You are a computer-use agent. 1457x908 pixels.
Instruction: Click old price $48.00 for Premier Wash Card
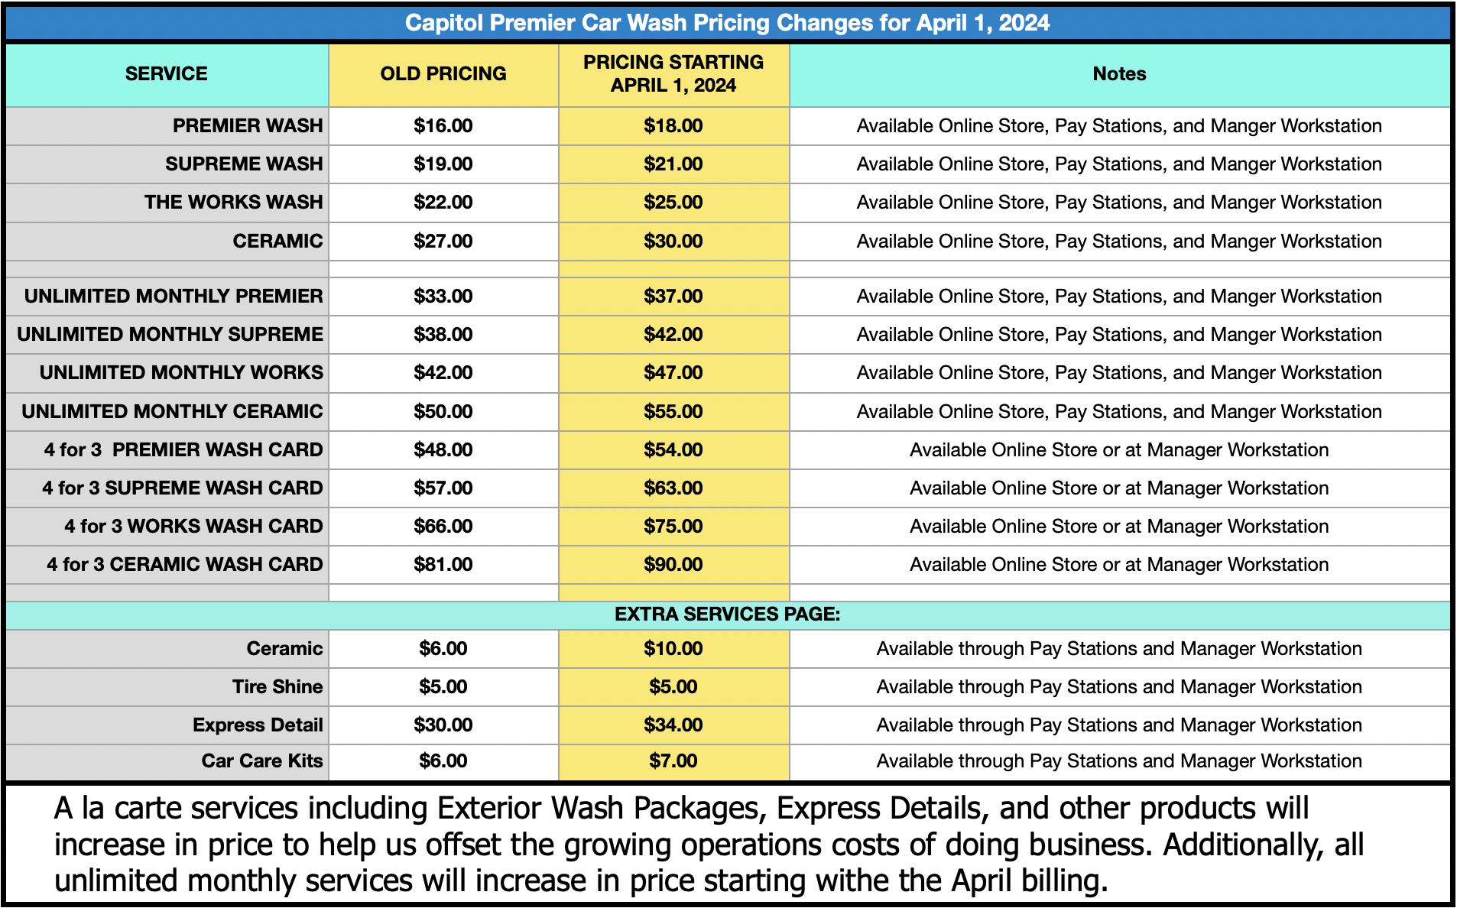tap(443, 450)
